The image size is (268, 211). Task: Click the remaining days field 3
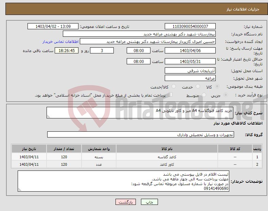click(102, 50)
